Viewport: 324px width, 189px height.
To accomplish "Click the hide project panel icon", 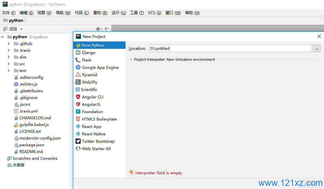I will pos(107,29).
